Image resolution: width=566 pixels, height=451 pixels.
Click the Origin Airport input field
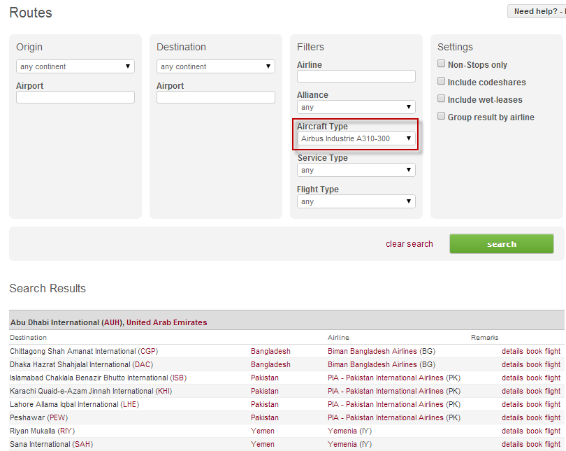tap(75, 97)
